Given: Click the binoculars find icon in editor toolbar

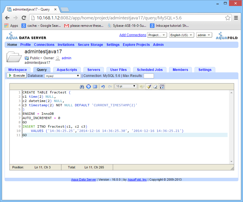Looking at the screenshot, I should (82, 87).
